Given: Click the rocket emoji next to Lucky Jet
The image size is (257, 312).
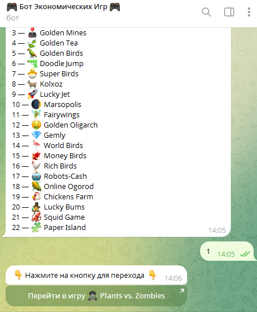Looking at the screenshot, I should (32, 95).
